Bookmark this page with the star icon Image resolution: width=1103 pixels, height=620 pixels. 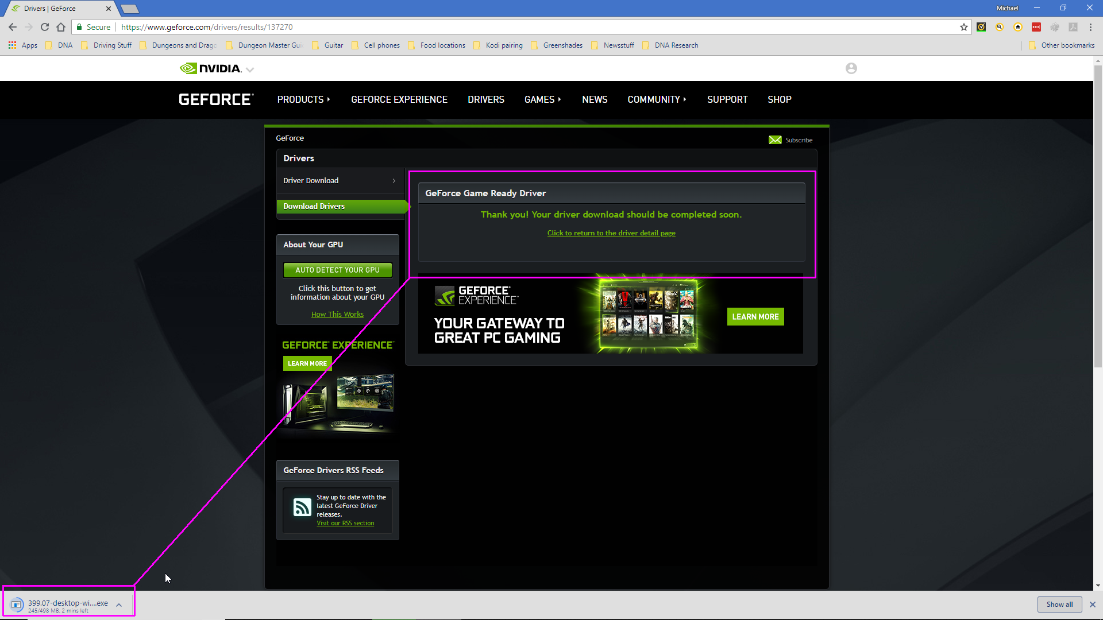click(x=963, y=27)
